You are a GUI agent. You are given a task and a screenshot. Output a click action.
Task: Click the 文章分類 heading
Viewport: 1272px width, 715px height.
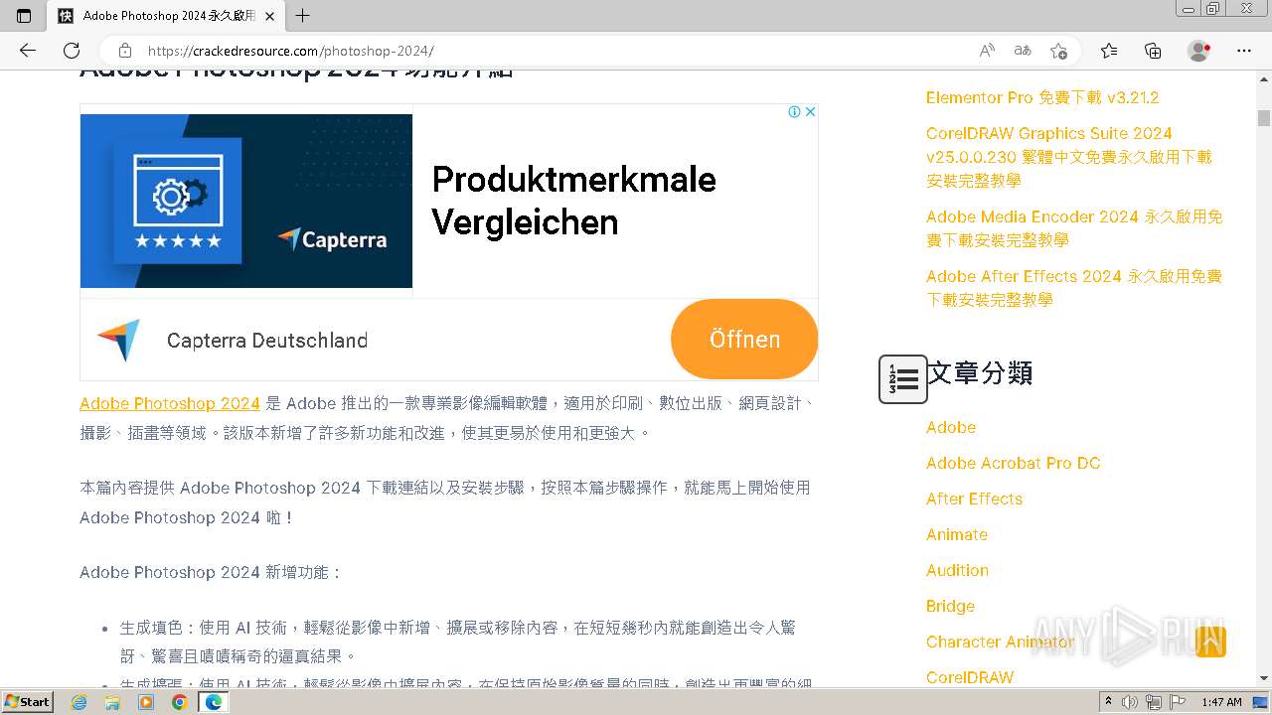pyautogui.click(x=980, y=373)
